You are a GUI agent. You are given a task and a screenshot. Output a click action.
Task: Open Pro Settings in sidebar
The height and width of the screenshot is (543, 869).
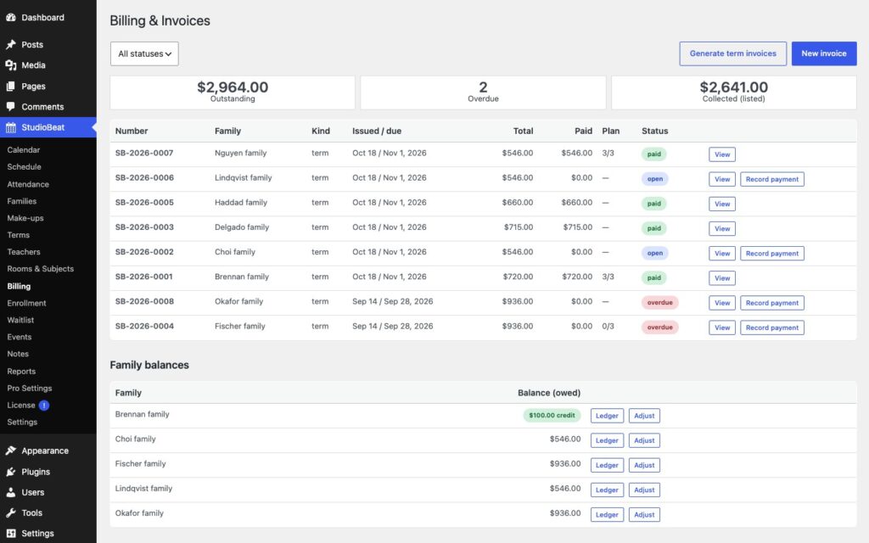pos(30,389)
